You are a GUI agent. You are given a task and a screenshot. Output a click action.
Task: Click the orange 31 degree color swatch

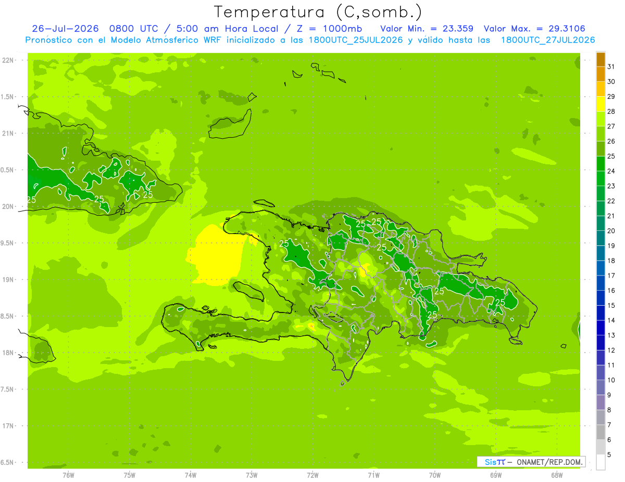601,60
